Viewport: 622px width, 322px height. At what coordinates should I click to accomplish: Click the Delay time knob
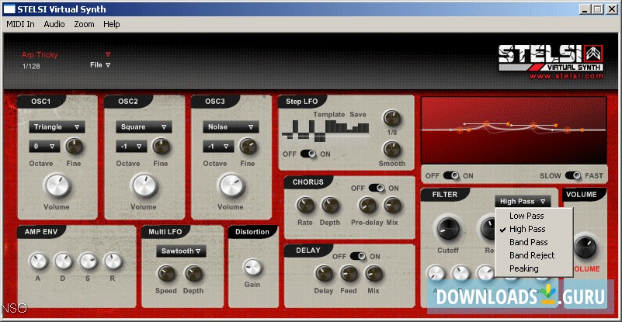324,274
